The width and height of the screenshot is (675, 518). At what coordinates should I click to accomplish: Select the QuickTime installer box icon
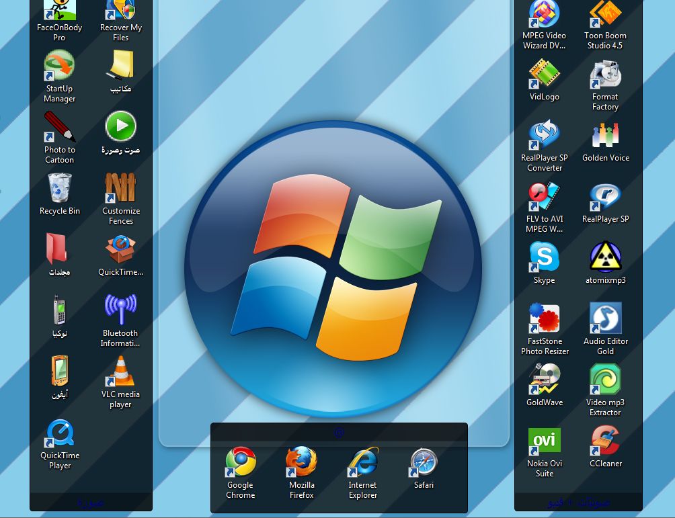pyautogui.click(x=120, y=249)
